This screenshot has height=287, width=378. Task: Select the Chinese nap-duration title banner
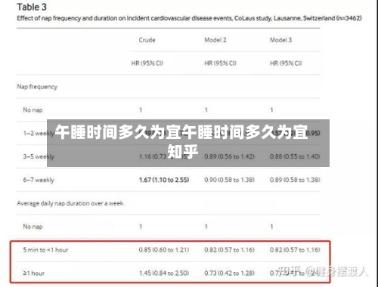[x=188, y=143]
